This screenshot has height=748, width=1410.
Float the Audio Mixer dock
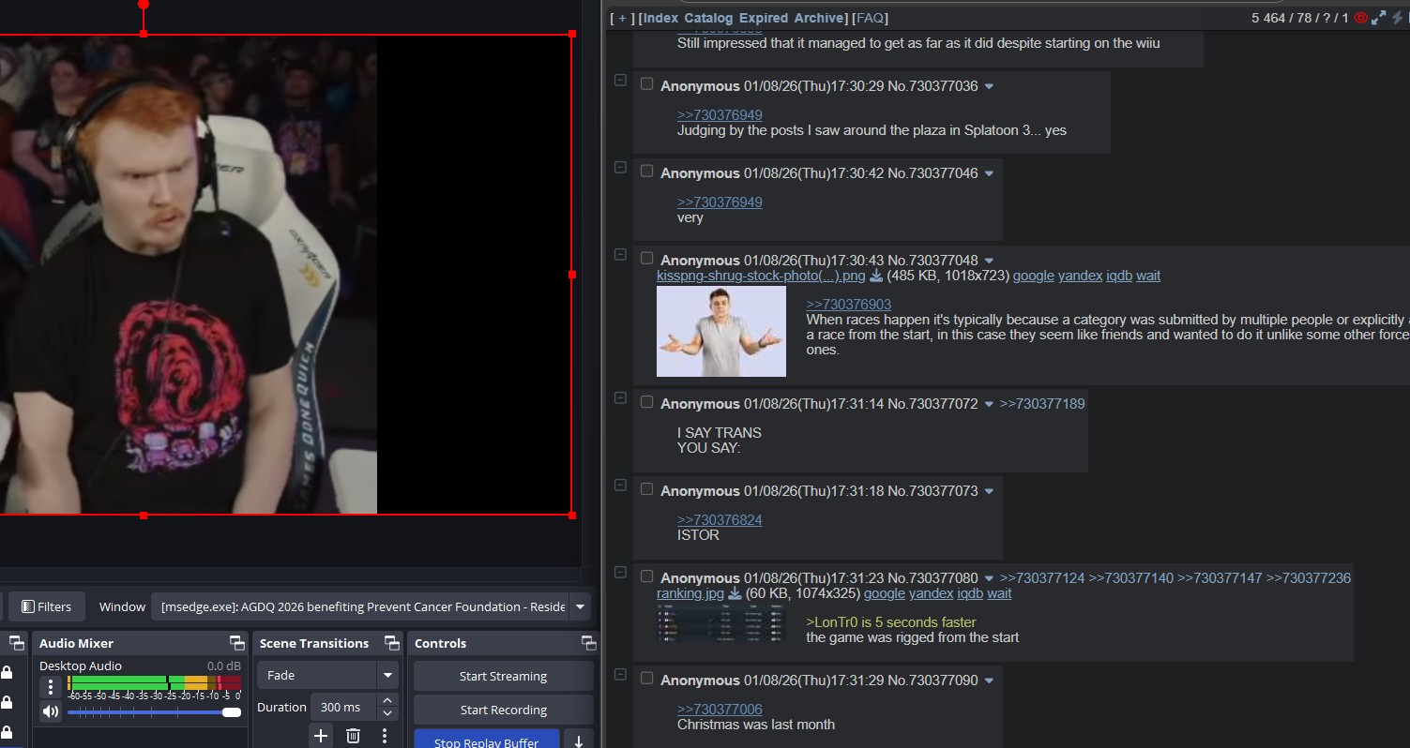237,643
